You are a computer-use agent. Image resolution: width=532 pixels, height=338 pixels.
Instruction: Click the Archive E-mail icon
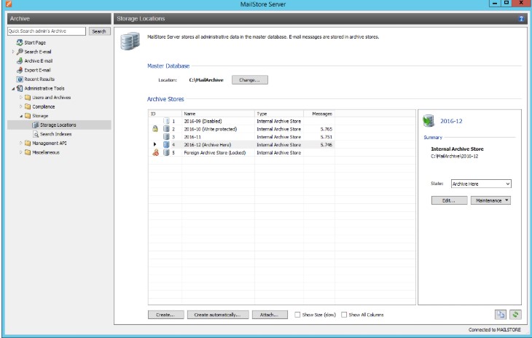(20, 60)
